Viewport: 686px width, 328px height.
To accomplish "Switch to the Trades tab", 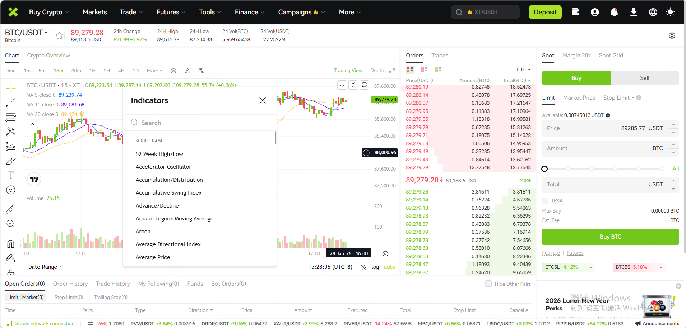I will click(x=440, y=56).
